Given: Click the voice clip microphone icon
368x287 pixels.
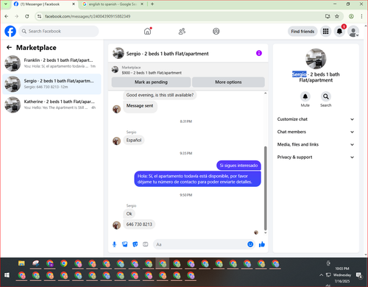Looking at the screenshot, I should [114, 244].
